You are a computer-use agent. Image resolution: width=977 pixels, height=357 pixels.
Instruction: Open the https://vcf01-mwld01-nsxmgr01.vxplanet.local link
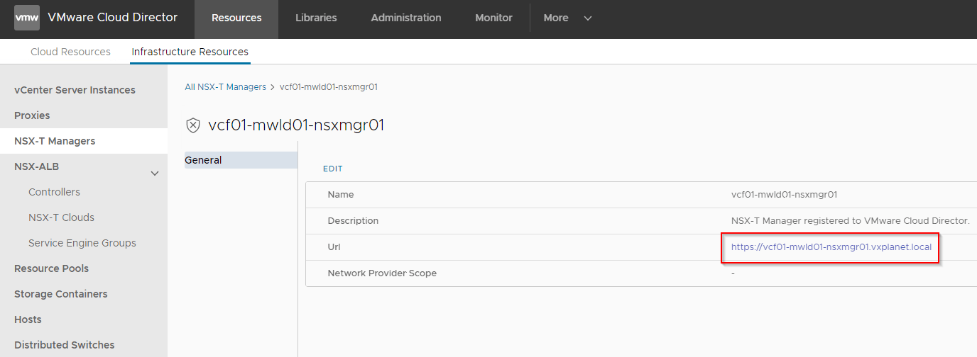click(831, 247)
